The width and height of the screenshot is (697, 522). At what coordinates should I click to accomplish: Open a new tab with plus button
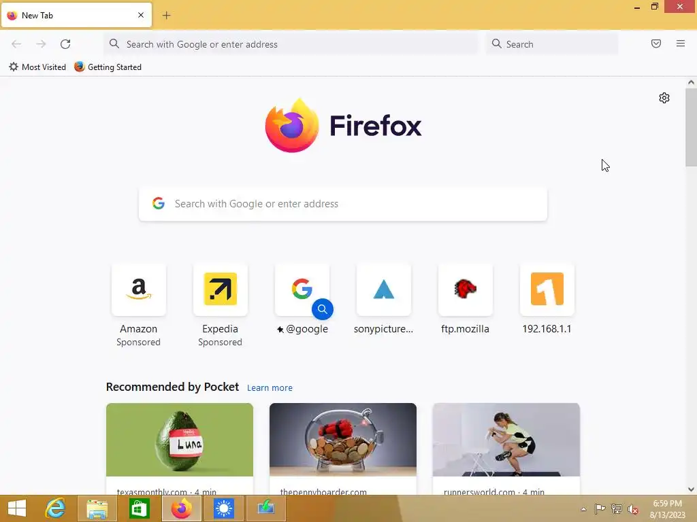click(166, 16)
